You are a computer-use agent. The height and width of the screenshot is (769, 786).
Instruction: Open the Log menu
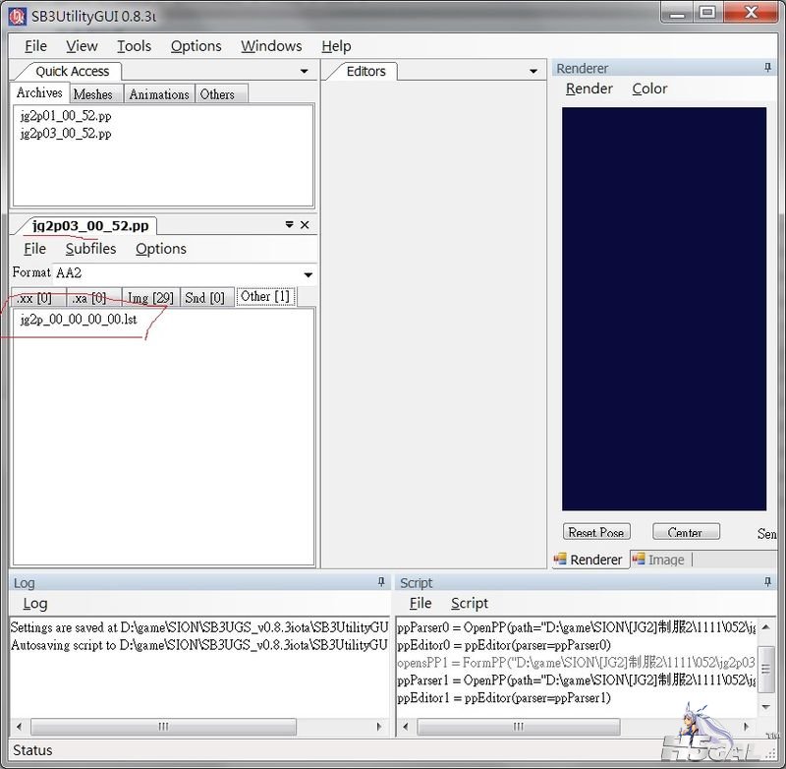(x=35, y=604)
